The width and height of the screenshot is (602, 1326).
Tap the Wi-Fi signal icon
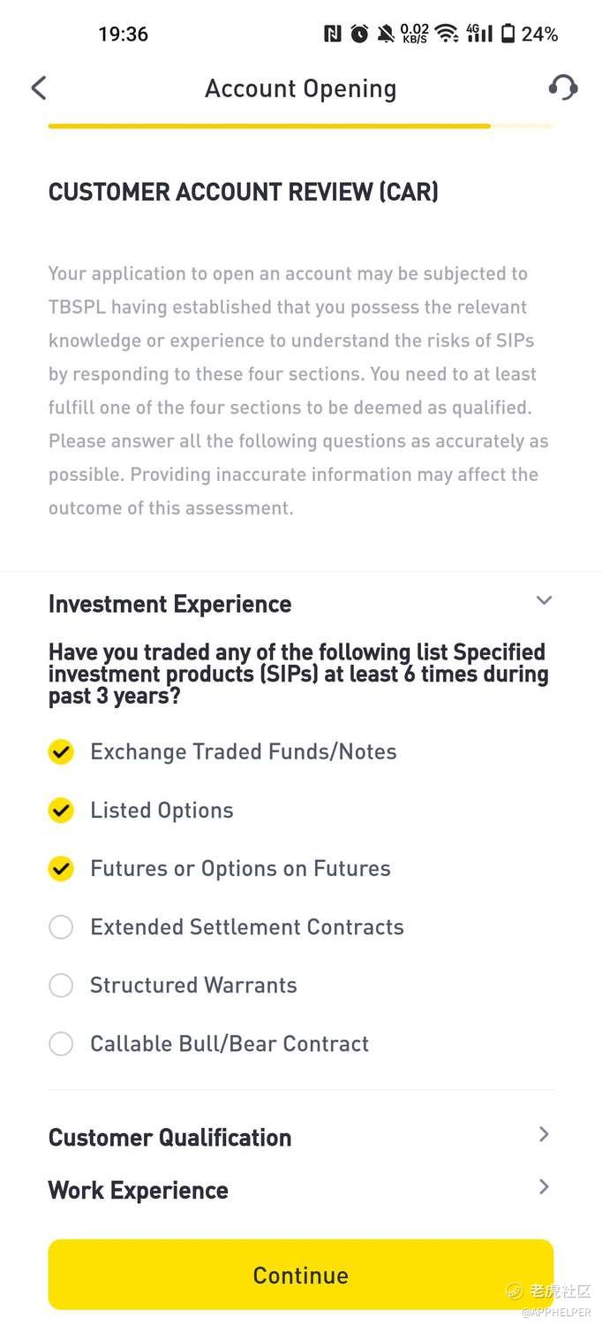pos(448,34)
